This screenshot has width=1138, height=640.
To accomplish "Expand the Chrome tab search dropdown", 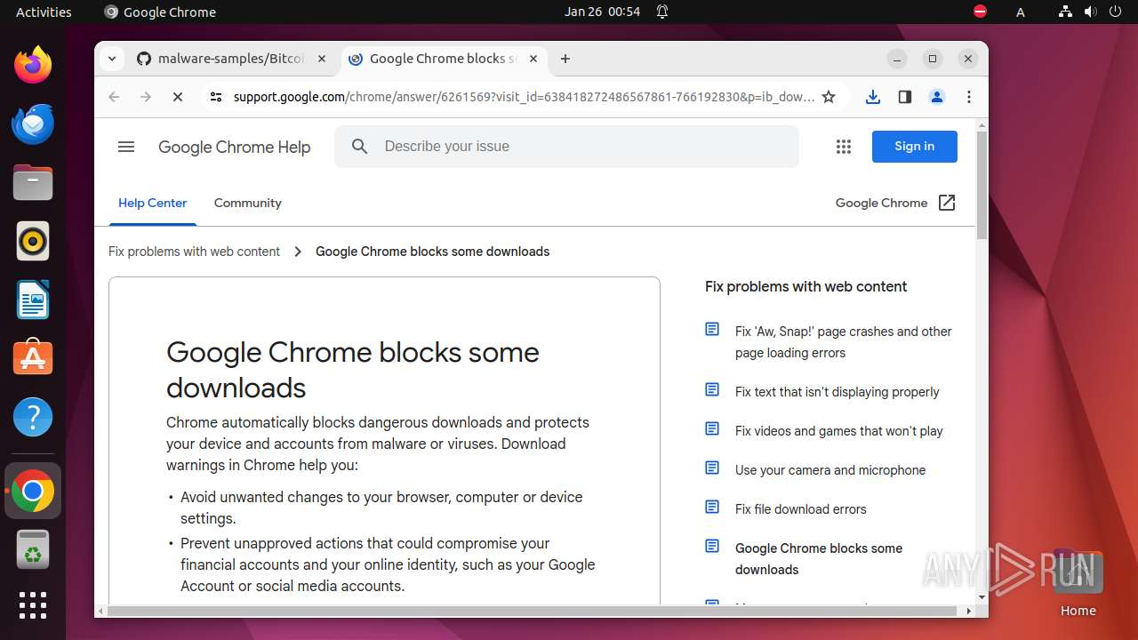I will pyautogui.click(x=111, y=59).
